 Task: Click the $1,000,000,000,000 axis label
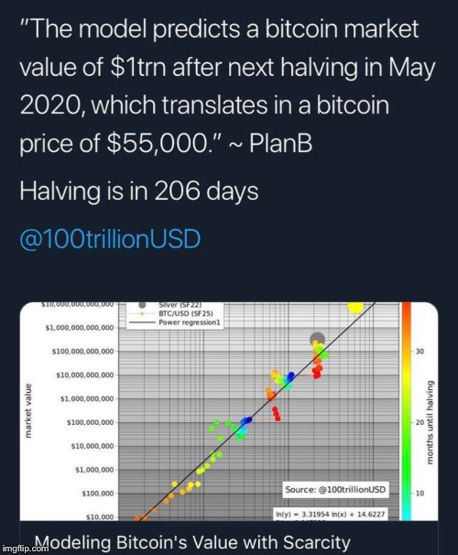click(80, 328)
